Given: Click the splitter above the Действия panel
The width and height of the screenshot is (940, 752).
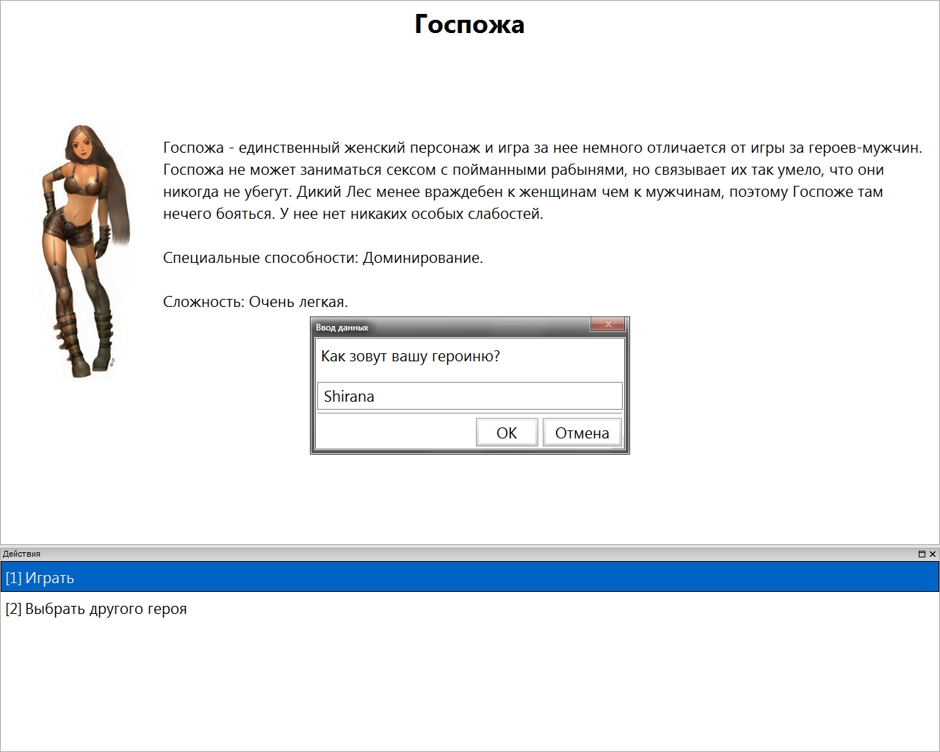Looking at the screenshot, I should (470, 546).
